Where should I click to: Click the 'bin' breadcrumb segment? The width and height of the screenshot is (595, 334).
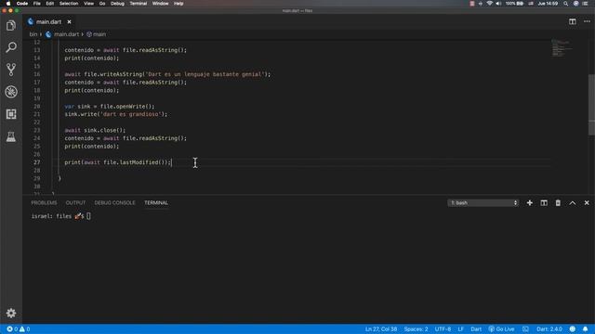(33, 34)
